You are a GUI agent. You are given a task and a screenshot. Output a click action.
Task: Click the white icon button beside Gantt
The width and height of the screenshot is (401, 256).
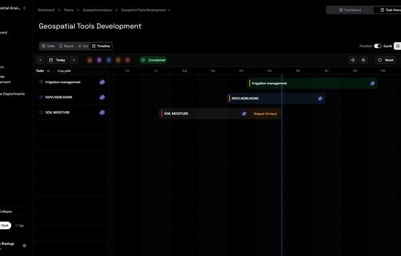398,46
